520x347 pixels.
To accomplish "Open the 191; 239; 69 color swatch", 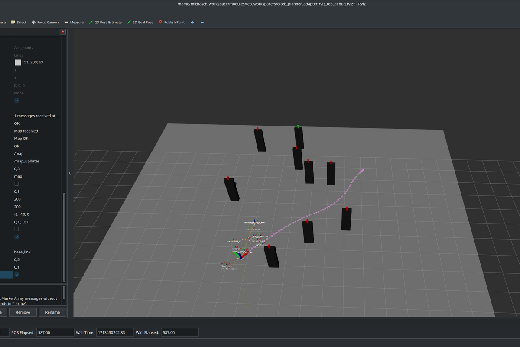I will tap(18, 62).
